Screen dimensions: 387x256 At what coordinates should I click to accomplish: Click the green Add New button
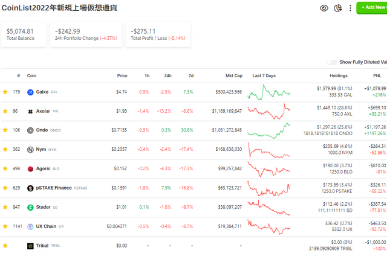click(x=372, y=8)
